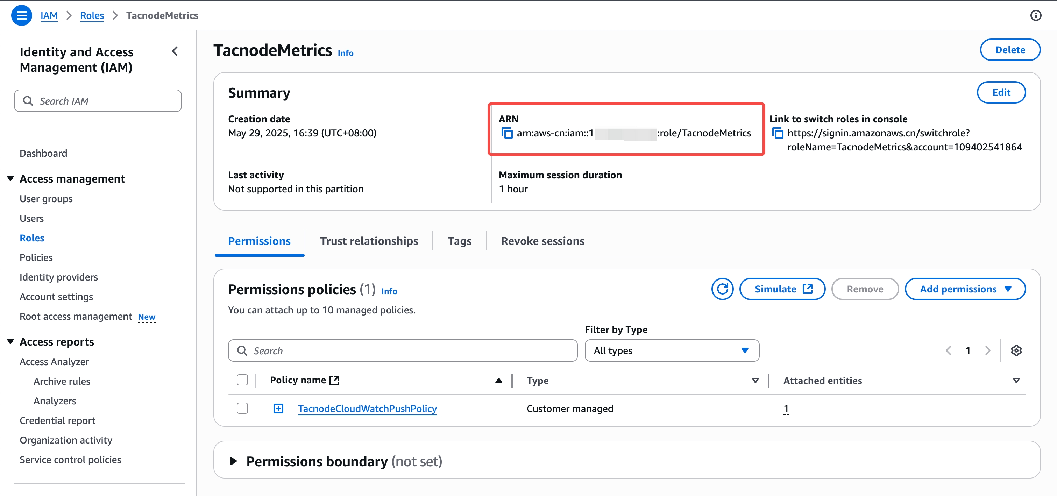
Task: Click the 'Customer managed' type cell
Action: coord(570,408)
